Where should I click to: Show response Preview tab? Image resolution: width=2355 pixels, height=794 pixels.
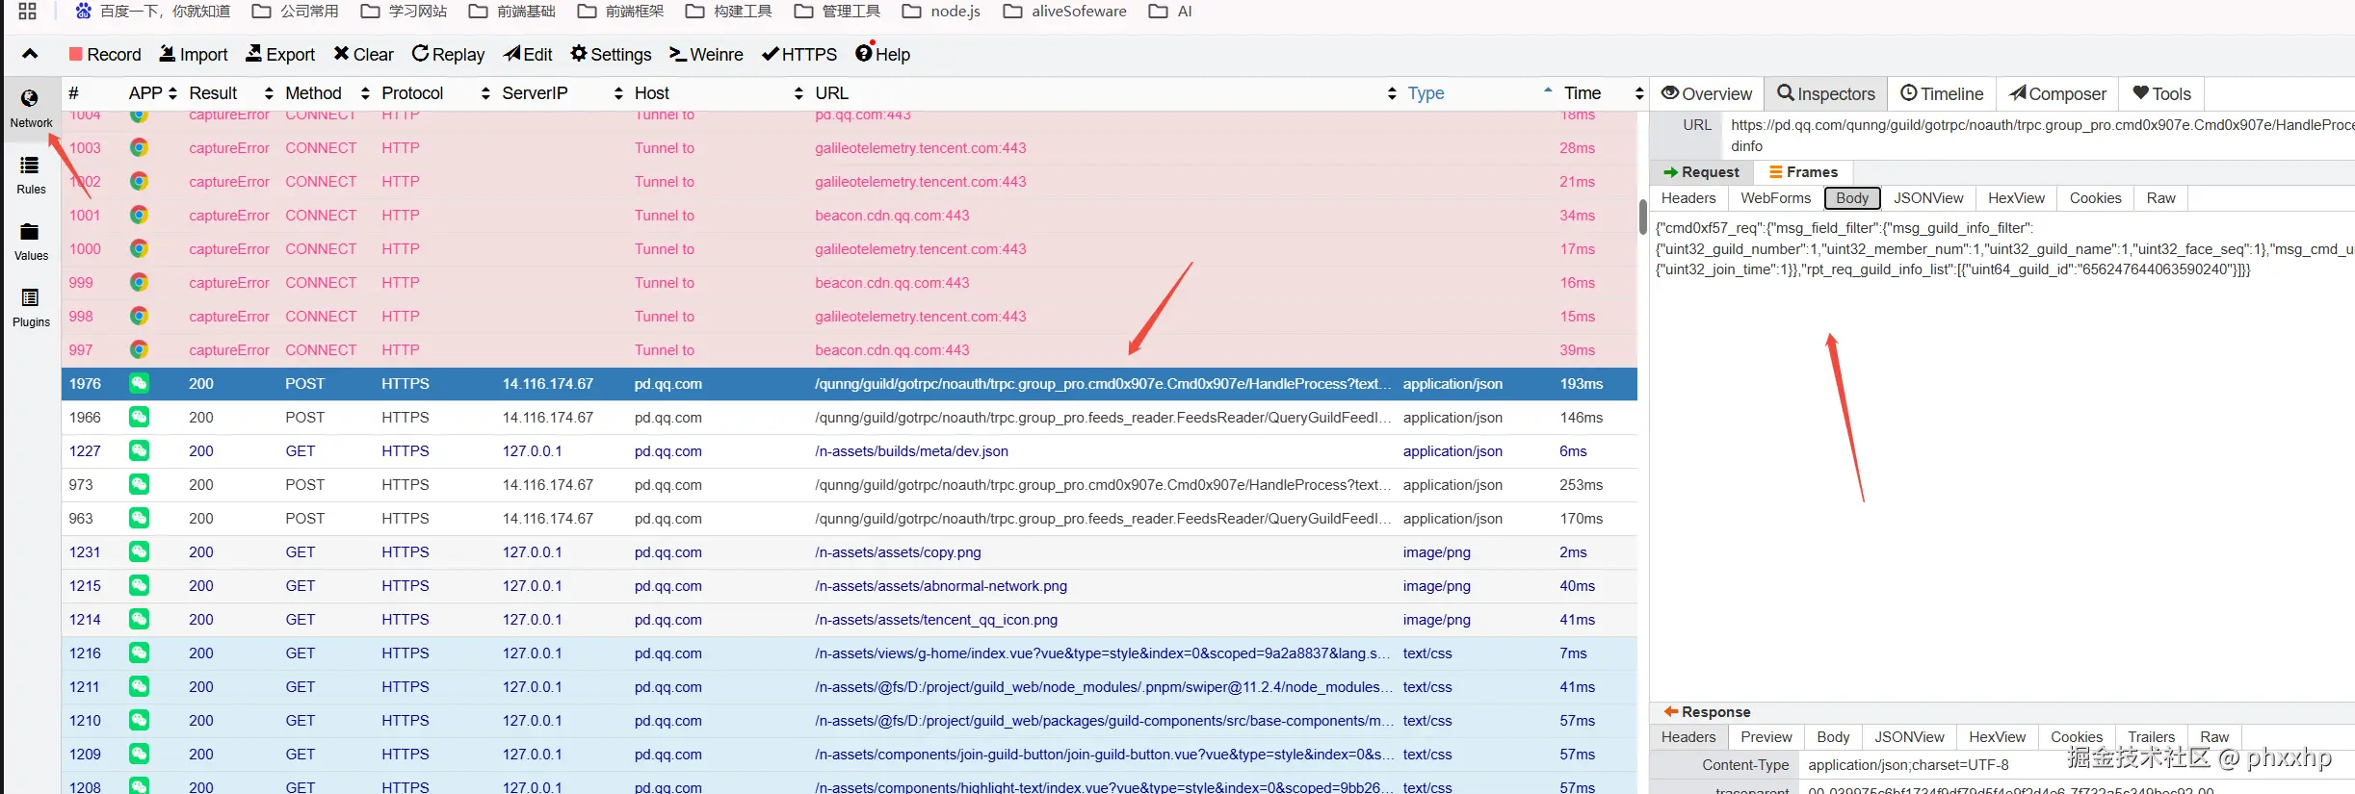click(1766, 737)
